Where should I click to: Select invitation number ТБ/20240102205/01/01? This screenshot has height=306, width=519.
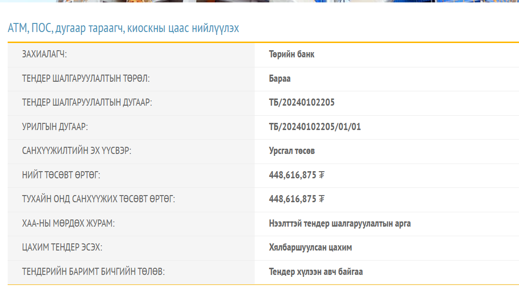click(x=315, y=127)
